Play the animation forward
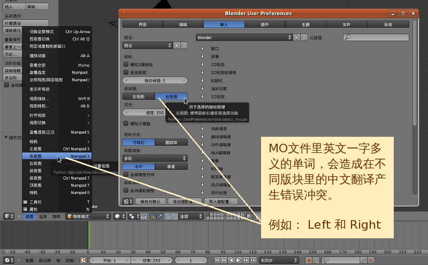The image size is (428, 265). point(238,260)
